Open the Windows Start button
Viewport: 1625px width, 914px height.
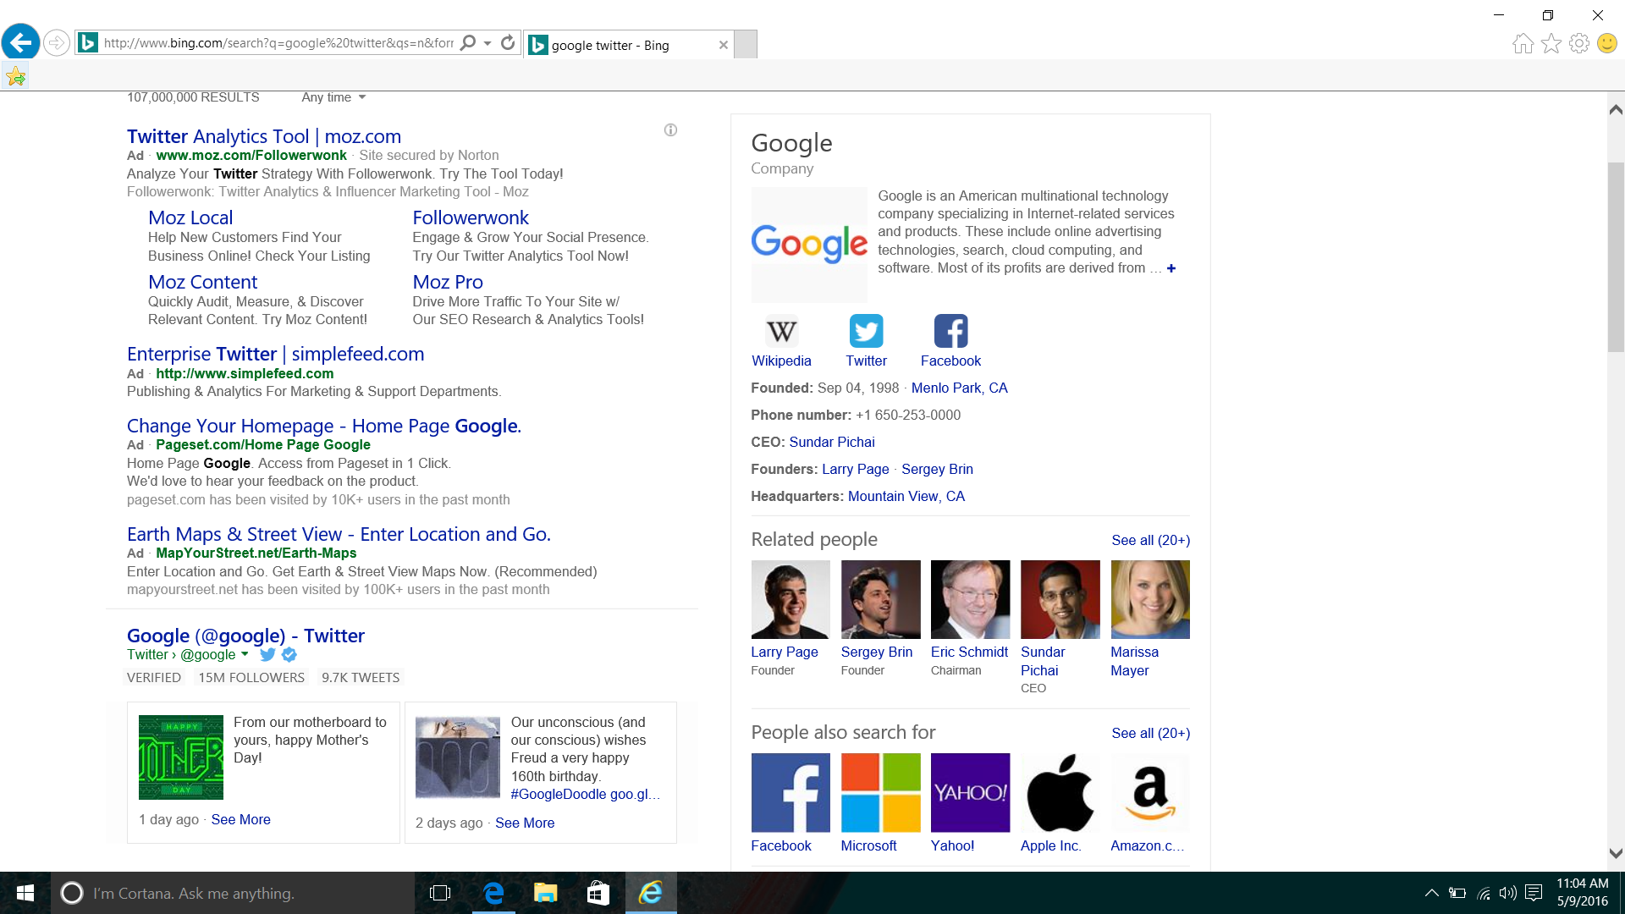25,893
